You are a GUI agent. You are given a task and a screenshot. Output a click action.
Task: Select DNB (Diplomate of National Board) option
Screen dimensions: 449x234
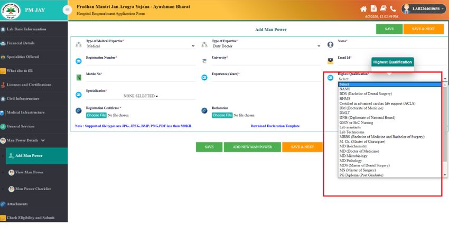(390, 118)
